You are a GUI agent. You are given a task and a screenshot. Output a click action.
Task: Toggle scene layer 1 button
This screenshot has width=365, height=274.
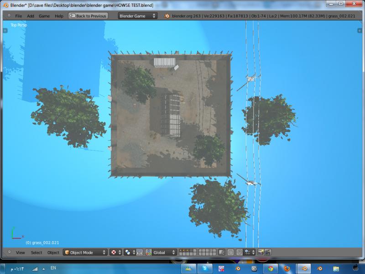pos(181,250)
